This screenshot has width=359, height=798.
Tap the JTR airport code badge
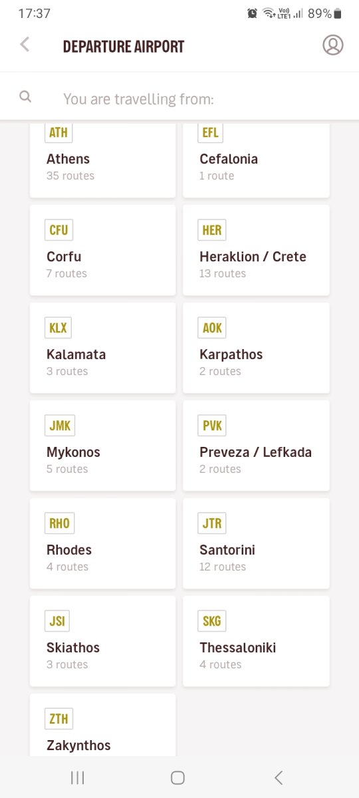212,523
